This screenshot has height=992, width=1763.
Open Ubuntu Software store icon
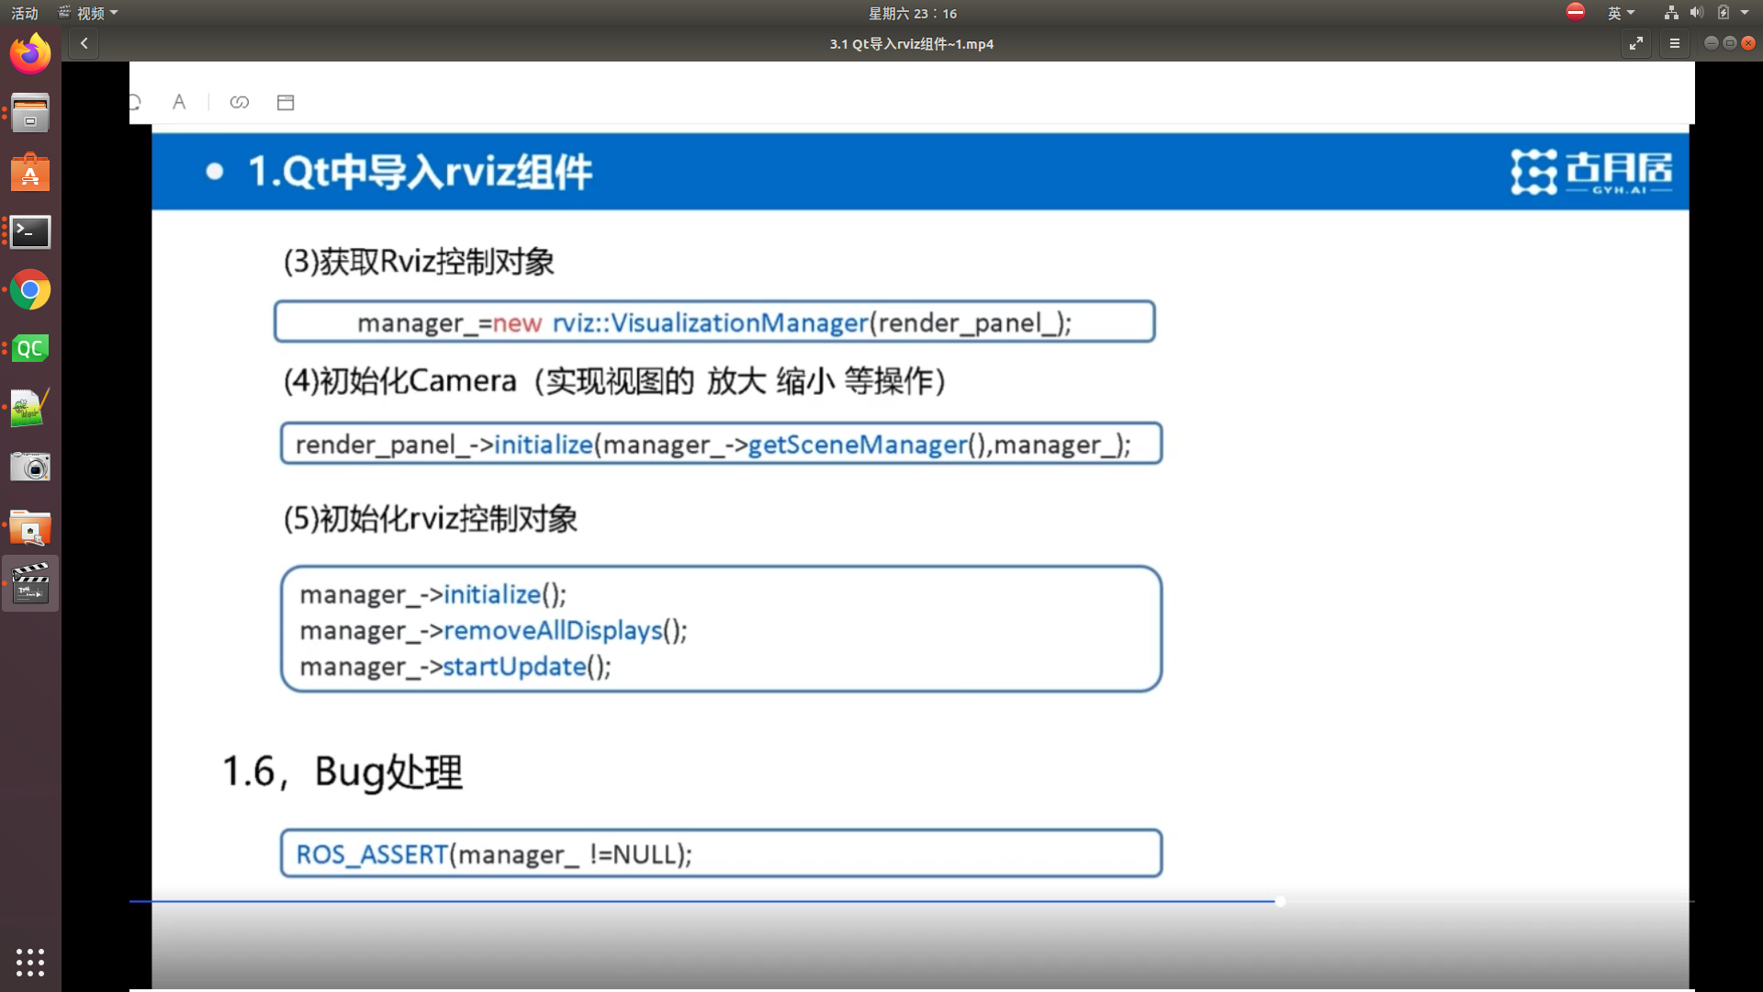coord(30,173)
